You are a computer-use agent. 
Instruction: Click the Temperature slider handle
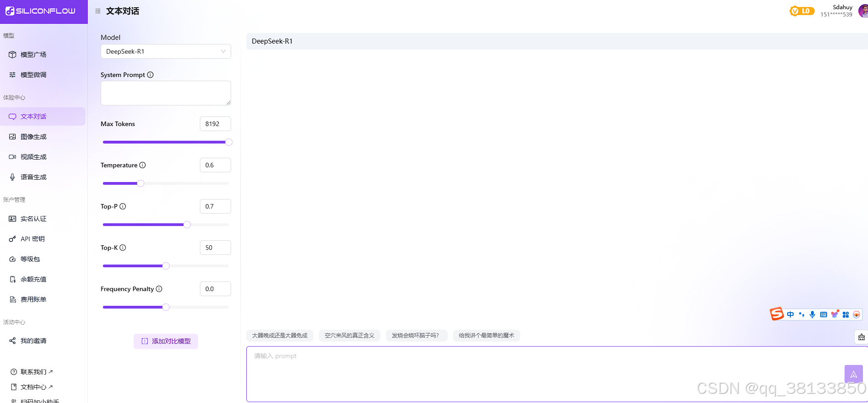click(x=141, y=183)
